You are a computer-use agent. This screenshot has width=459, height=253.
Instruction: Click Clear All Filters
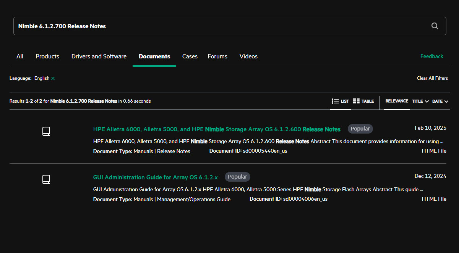432,78
